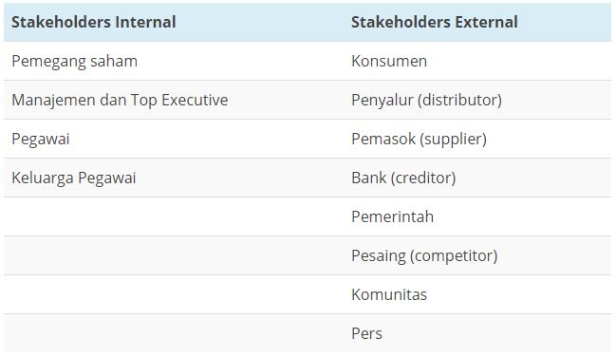The height and width of the screenshot is (357, 616).
Task: Select the Pers cell
Action: 477,333
